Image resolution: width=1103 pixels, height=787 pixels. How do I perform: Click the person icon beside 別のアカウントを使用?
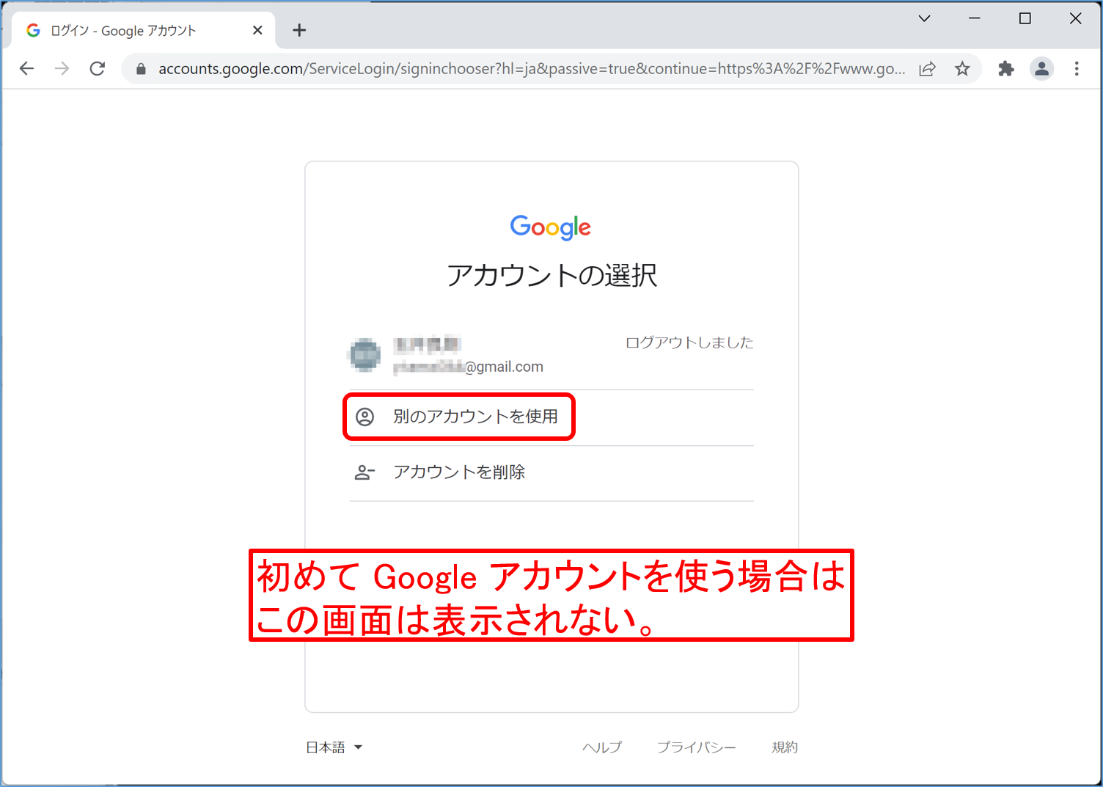[x=364, y=417]
